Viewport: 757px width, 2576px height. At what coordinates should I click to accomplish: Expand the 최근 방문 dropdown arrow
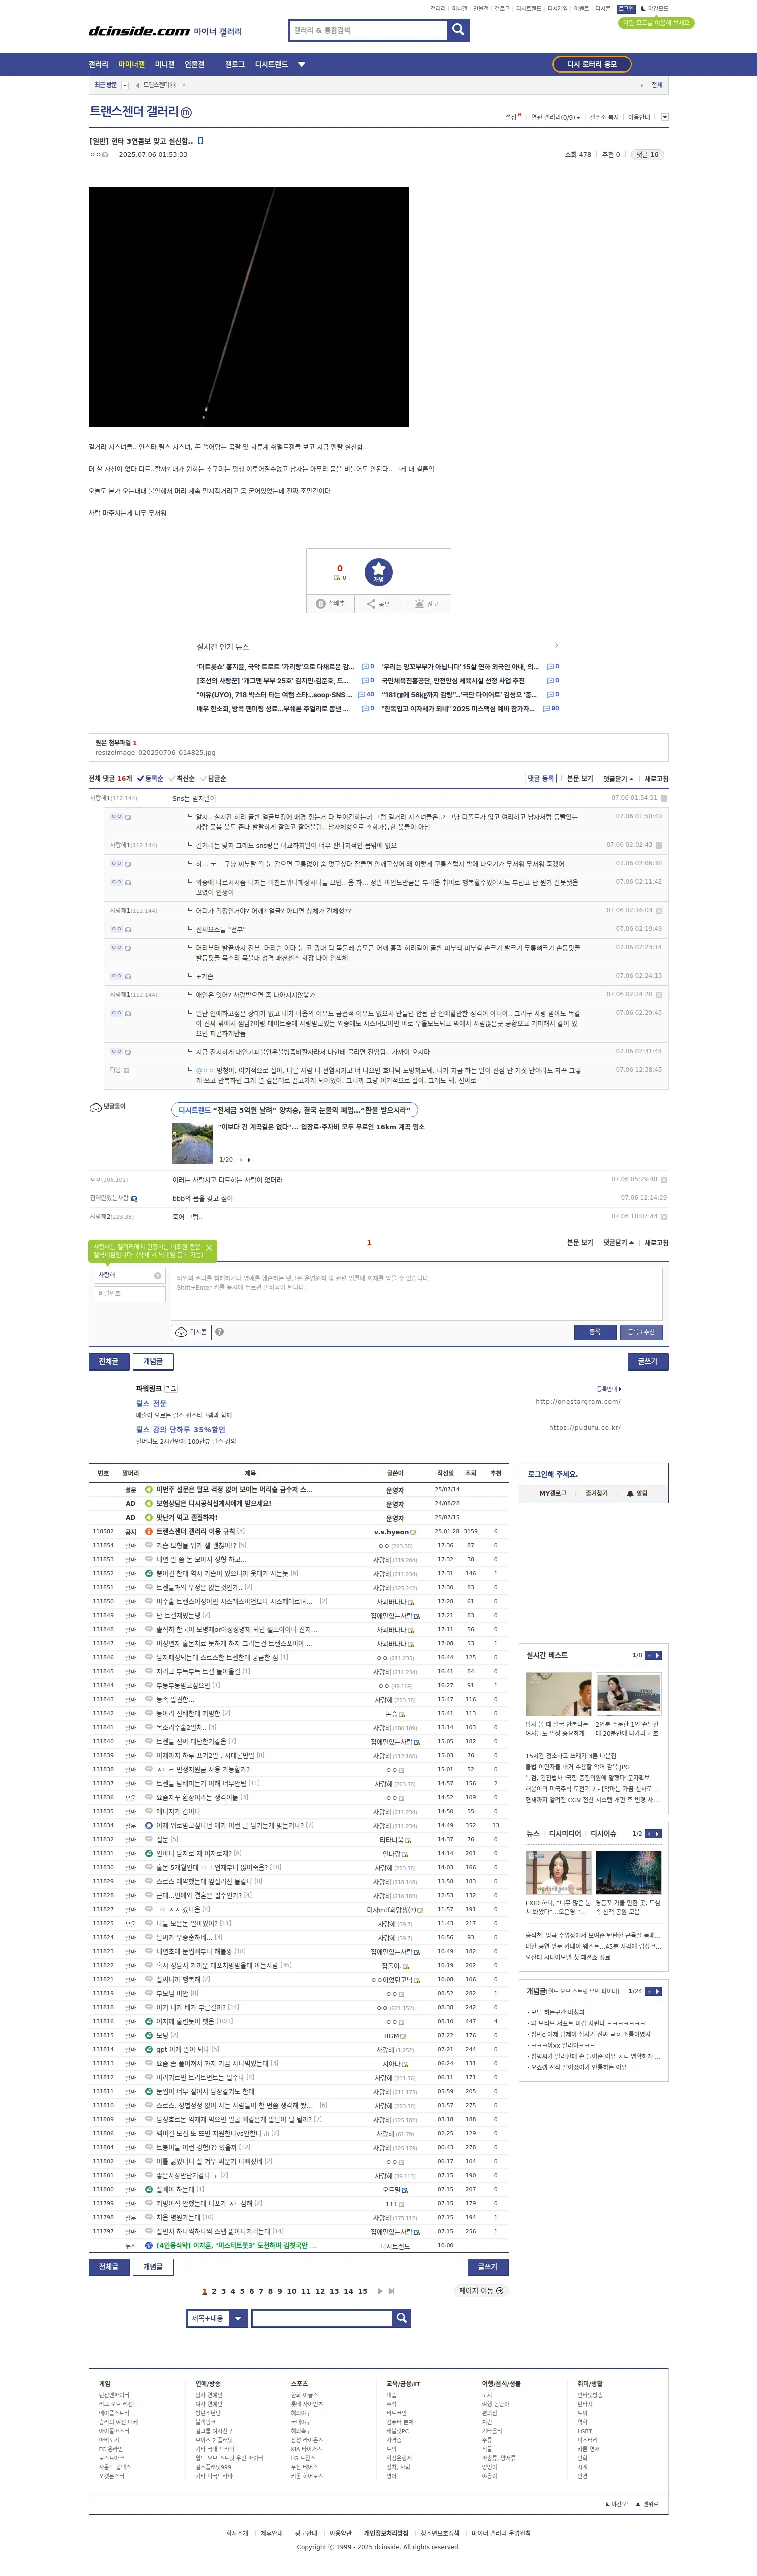pyautogui.click(x=125, y=86)
